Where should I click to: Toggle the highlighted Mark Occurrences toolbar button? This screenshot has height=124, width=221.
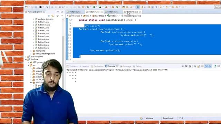coord(138,7)
